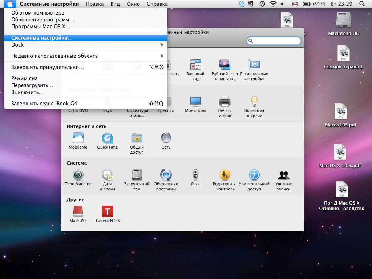This screenshot has width=372, height=279.
Task: Open the Dropbox status menu icon
Action: (242, 4)
